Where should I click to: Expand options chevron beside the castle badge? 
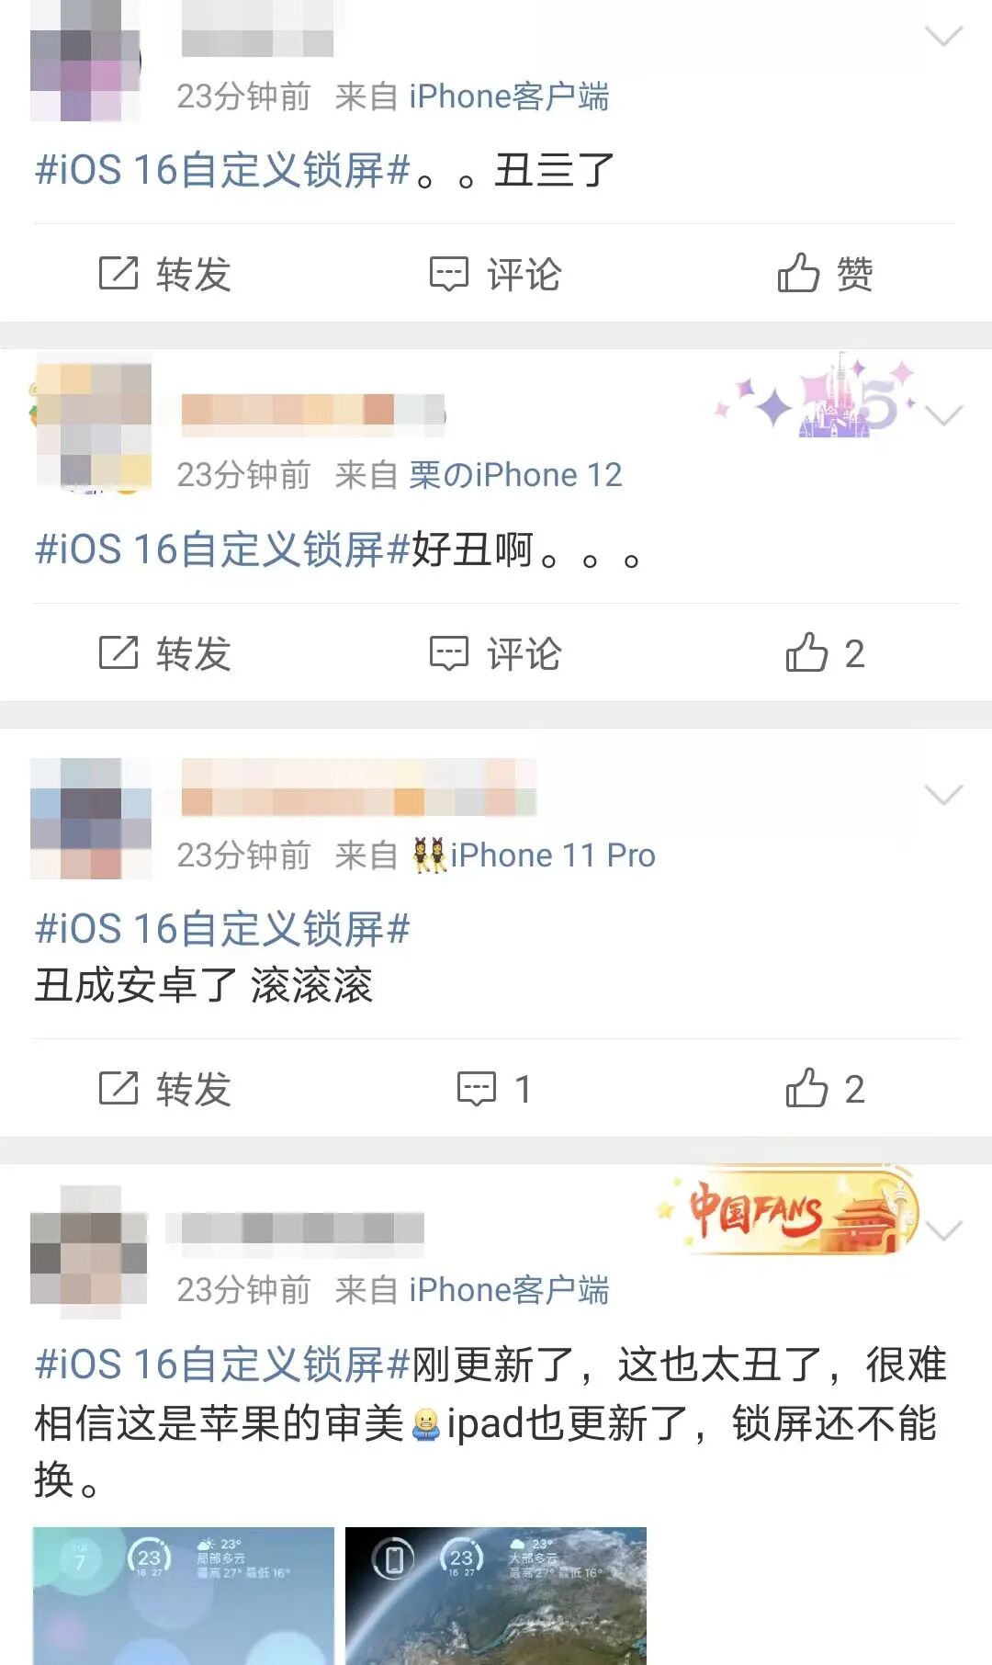[943, 415]
